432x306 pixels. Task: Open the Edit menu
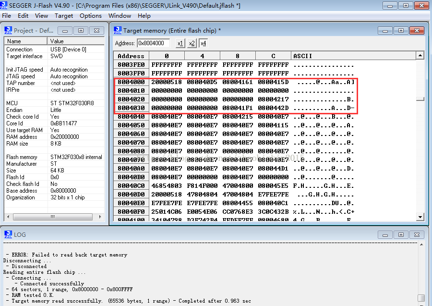click(x=23, y=16)
